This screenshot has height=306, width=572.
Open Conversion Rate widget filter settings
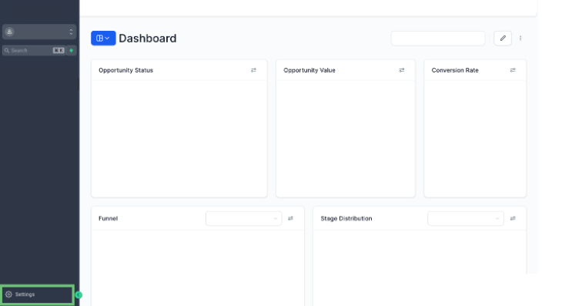[513, 70]
